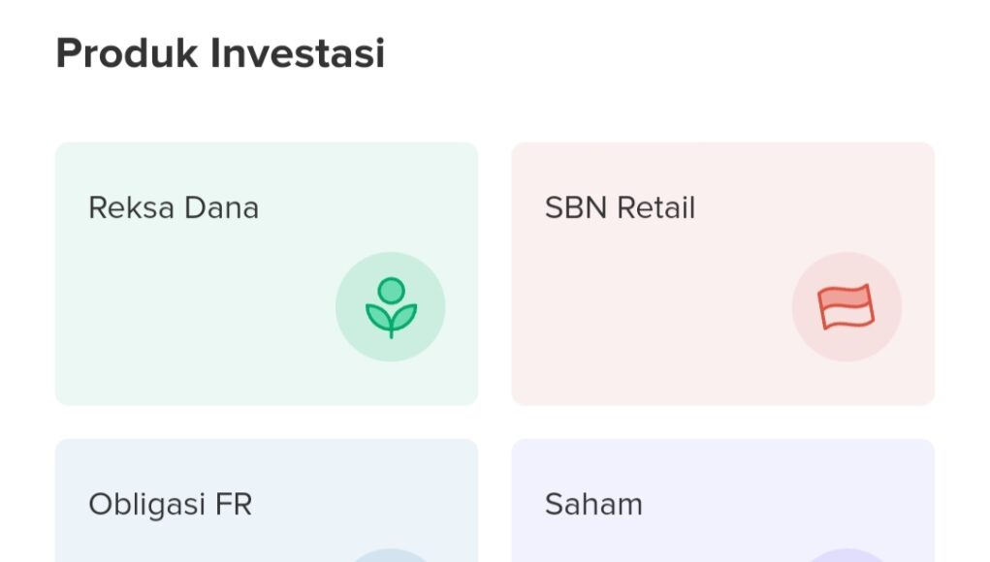Click the Reksa Dana label text
Screen dimensions: 990x562
pos(173,207)
